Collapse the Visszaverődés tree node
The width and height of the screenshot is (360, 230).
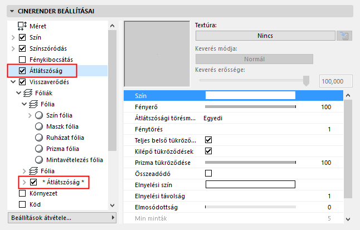pyautogui.click(x=13, y=82)
